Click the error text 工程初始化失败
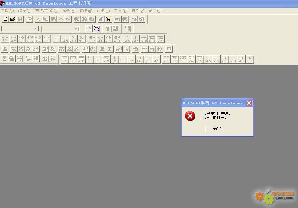Image resolution: width=298 pixels, height=208 pixels. 216,114
